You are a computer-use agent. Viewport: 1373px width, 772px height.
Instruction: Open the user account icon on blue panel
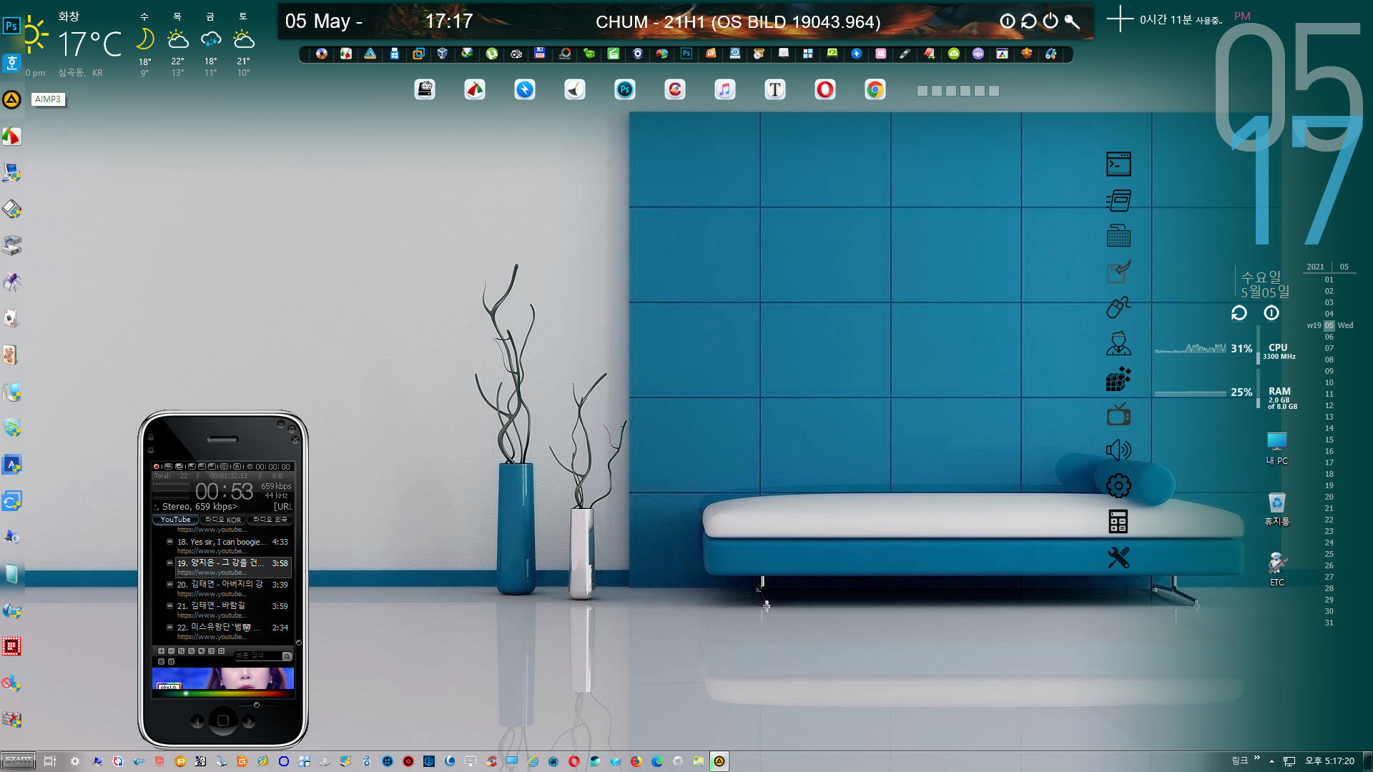1118,343
